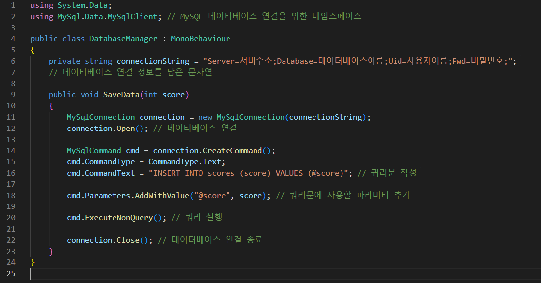Click line number 25 in the gutter
The height and width of the screenshot is (283, 541).
11,273
